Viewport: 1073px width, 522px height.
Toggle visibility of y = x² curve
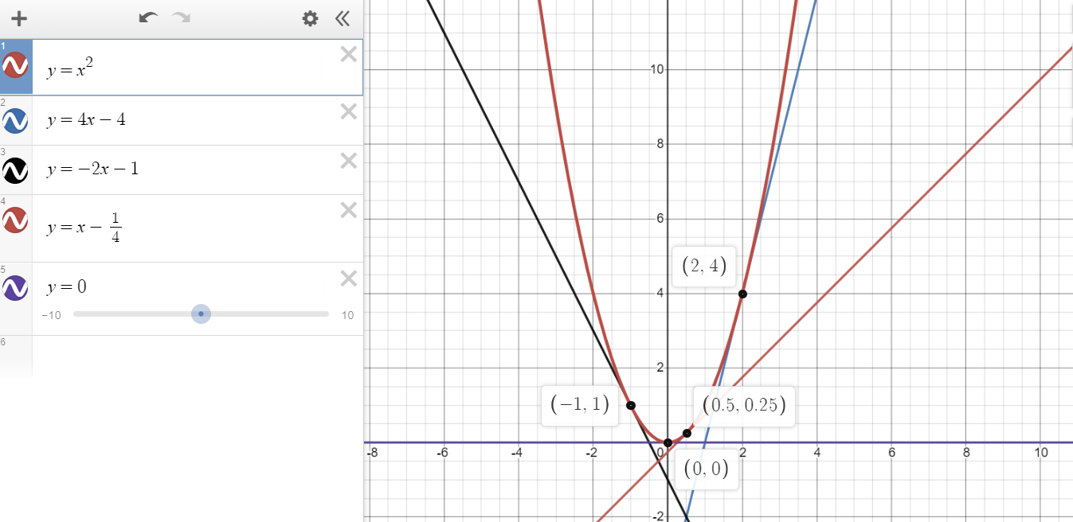click(16, 67)
